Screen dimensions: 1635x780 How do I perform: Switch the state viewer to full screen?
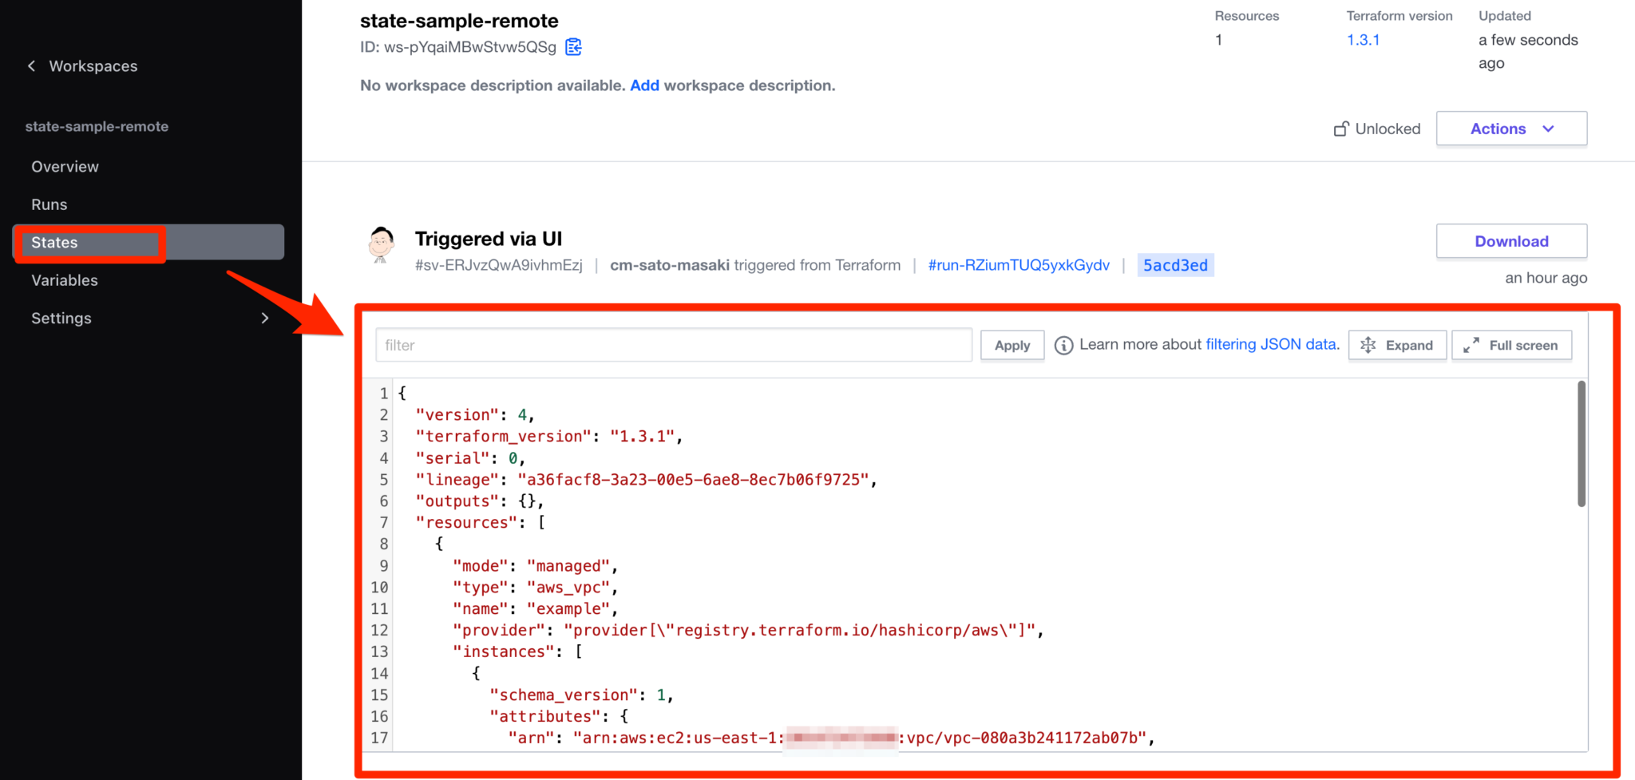click(x=1511, y=345)
